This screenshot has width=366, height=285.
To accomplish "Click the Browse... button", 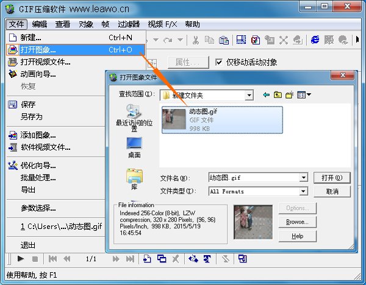I will 297,222.
